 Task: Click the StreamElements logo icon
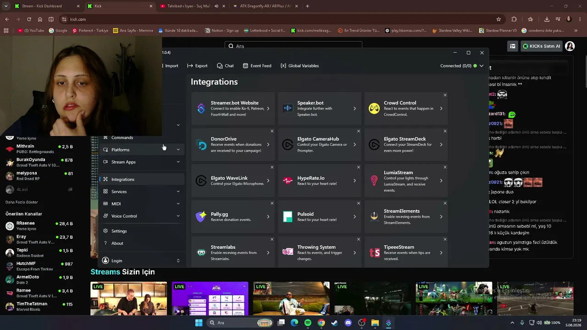(x=374, y=217)
